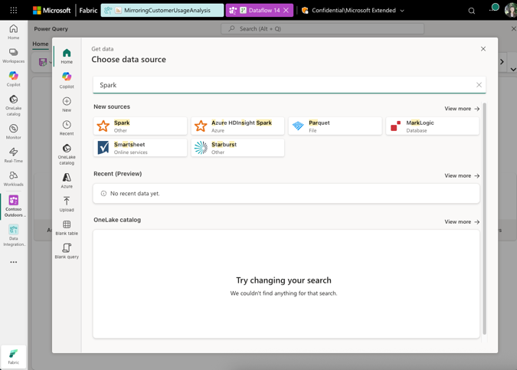Open the app launcher waffle icon
The image size is (517, 370).
coord(14,10)
